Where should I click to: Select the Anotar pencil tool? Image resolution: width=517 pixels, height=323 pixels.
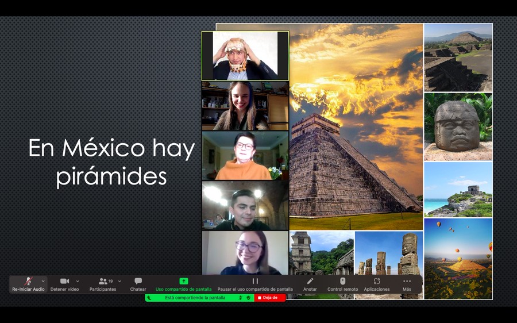tap(310, 281)
